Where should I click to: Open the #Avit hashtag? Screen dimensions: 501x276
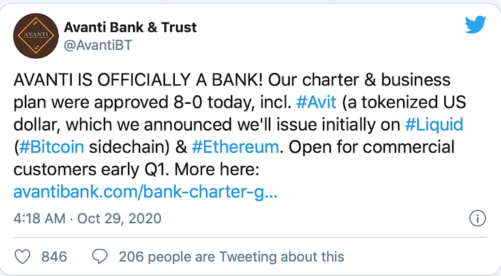tap(316, 102)
